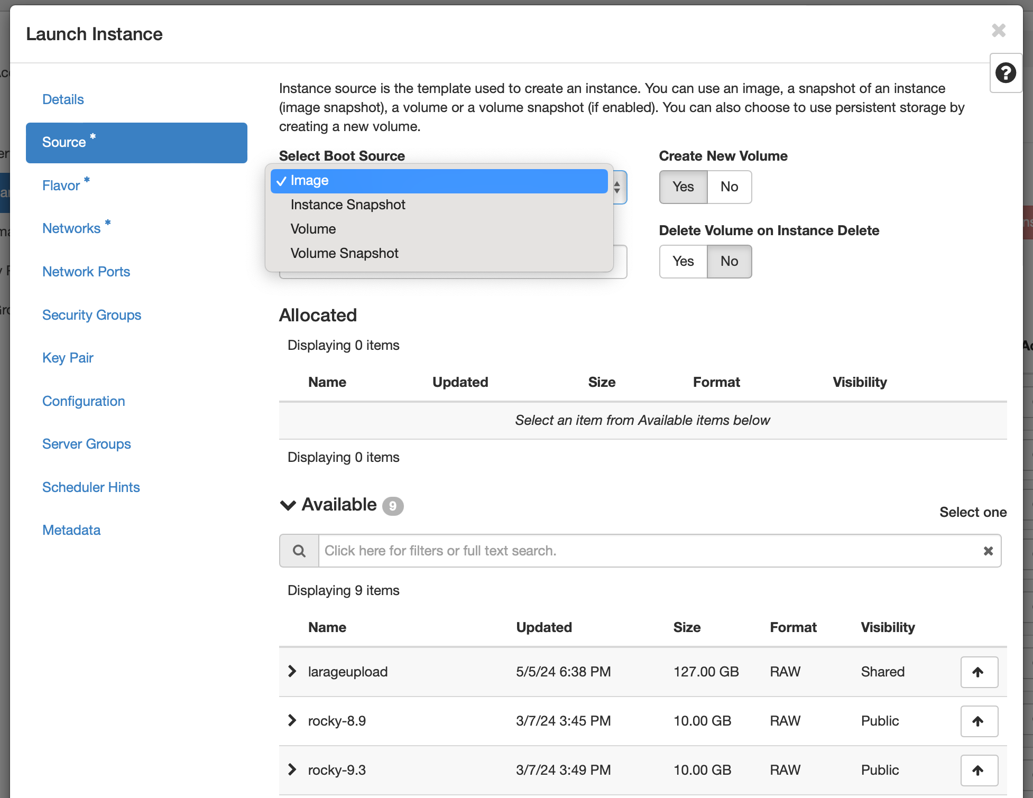Allocate the rocky-8.9 image with up arrow
The height and width of the screenshot is (798, 1033).
pos(979,721)
